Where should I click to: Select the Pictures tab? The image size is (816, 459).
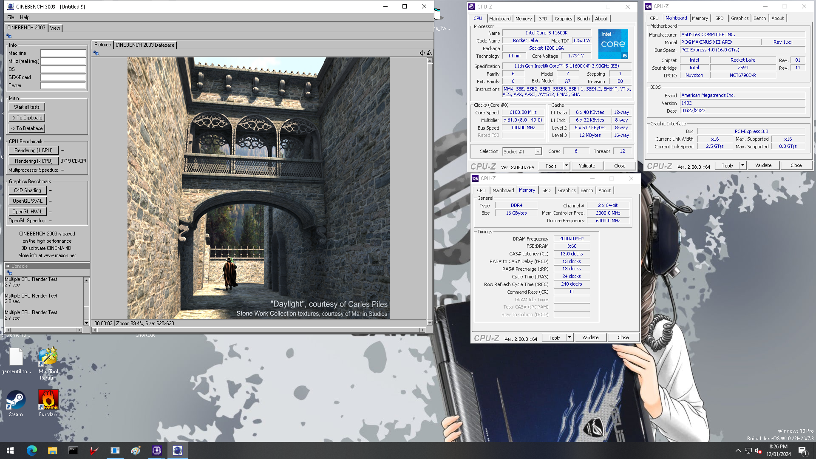point(102,45)
